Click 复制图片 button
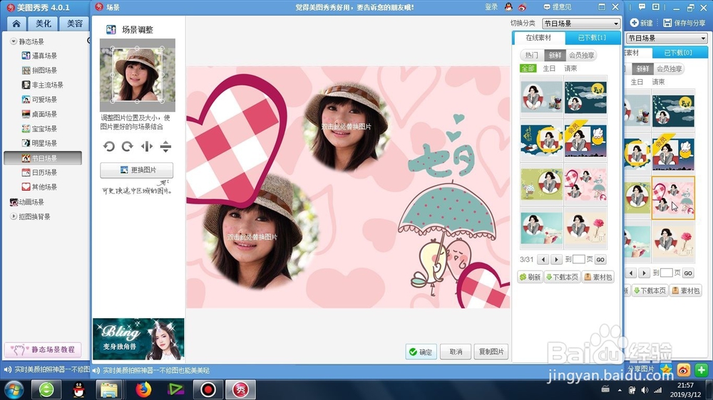 [x=491, y=352]
